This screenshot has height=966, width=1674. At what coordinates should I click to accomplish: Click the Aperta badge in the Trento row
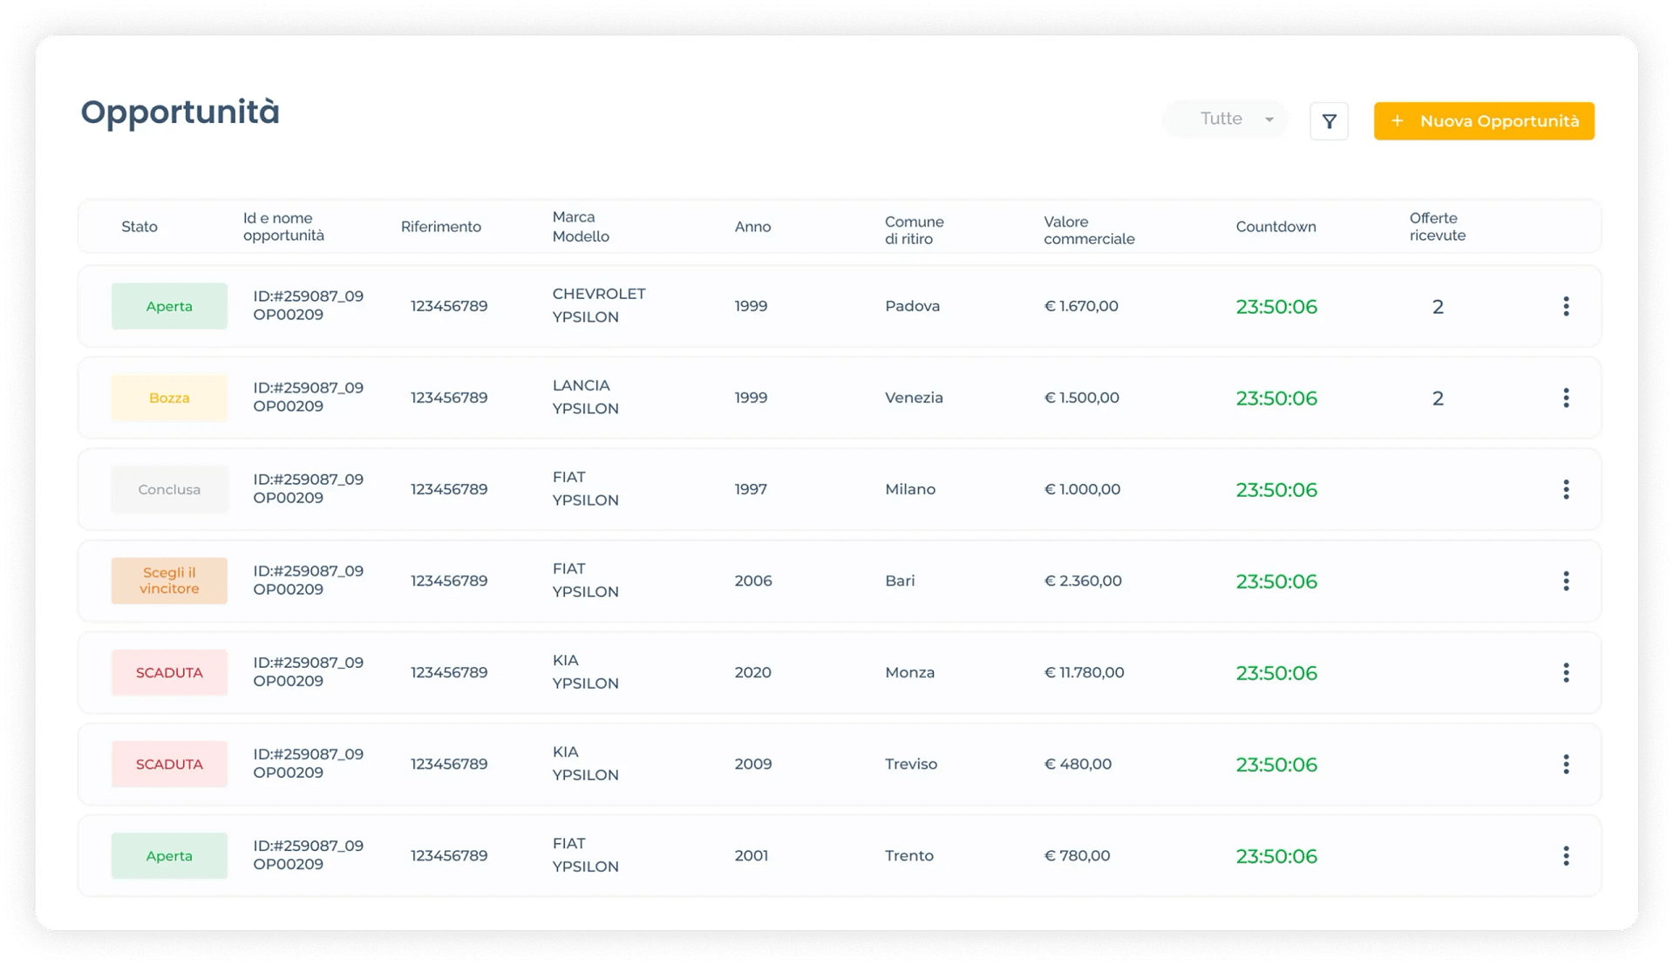(169, 855)
